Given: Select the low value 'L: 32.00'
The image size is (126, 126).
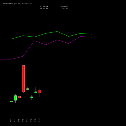Looking at the screenshot, I should [x=64, y=9].
